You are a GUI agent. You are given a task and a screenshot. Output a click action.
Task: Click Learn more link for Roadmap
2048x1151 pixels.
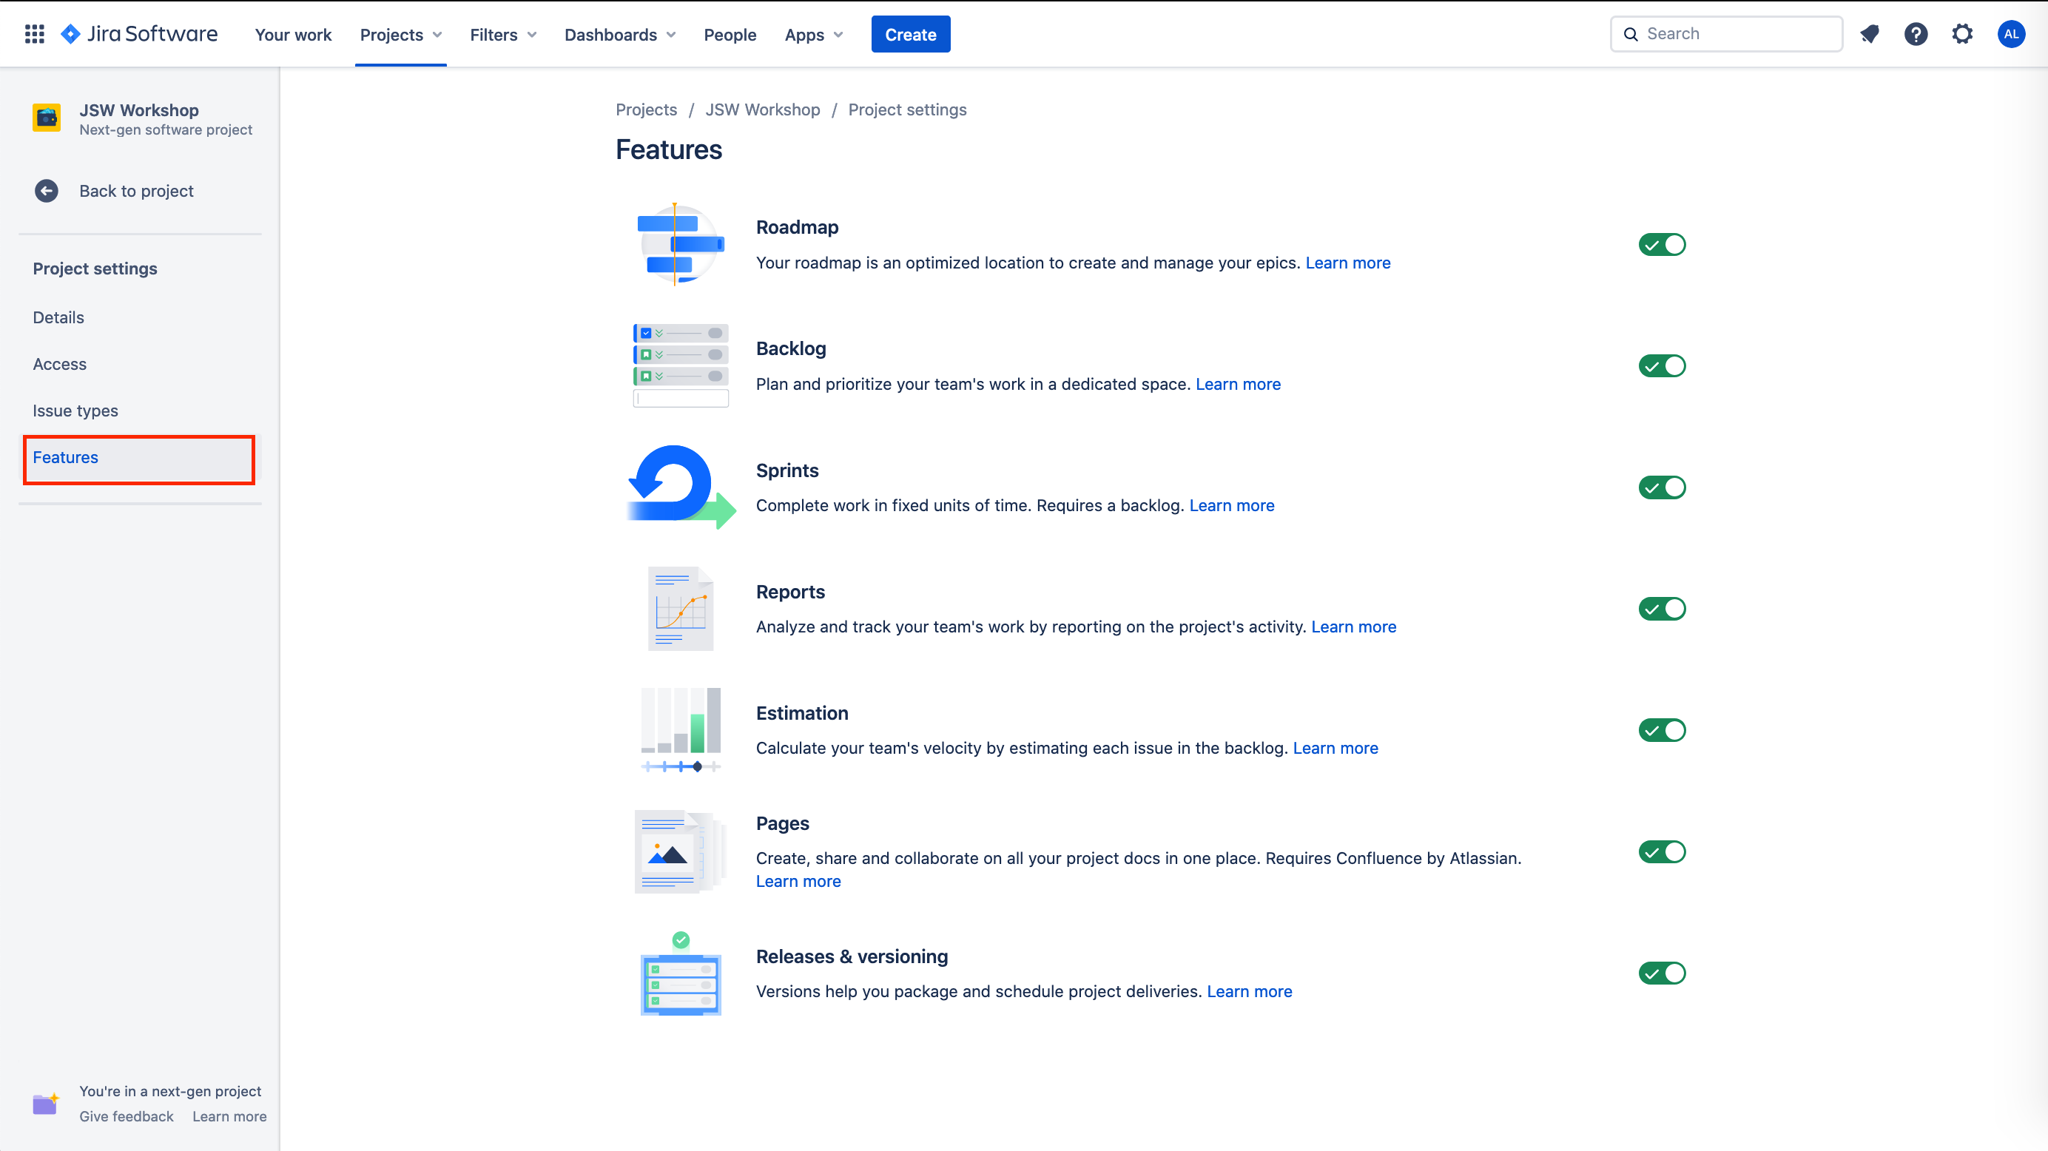click(1347, 263)
